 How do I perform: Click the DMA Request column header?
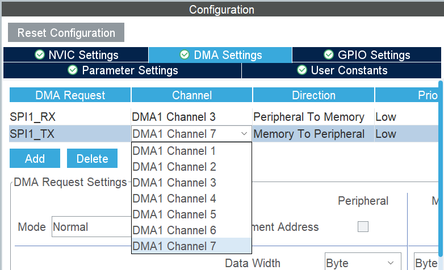pyautogui.click(x=70, y=95)
